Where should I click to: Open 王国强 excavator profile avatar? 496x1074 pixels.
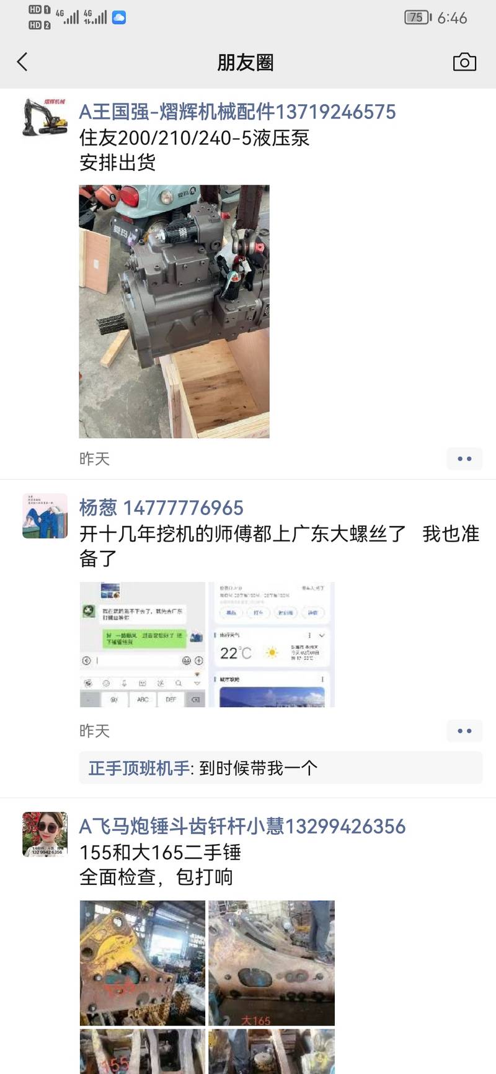45,117
